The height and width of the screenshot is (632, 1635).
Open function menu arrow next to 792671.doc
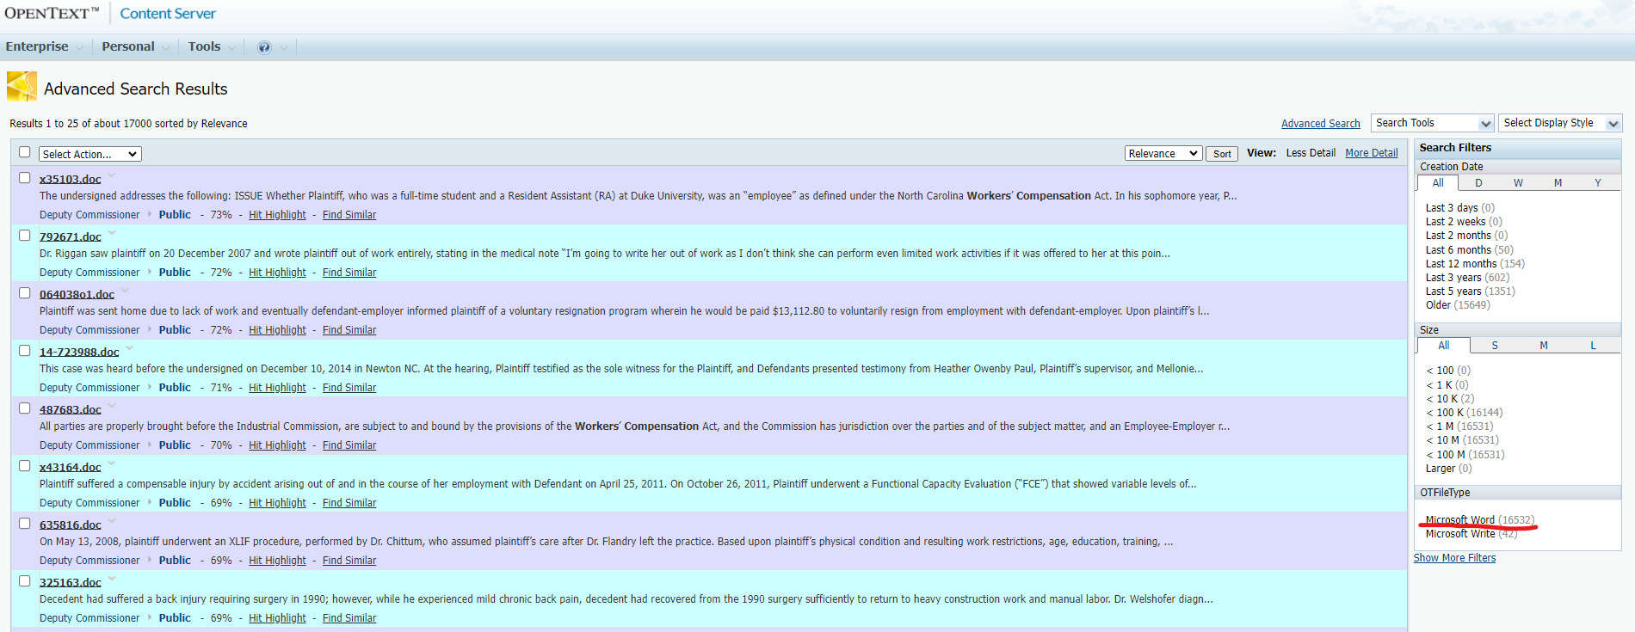coord(112,233)
